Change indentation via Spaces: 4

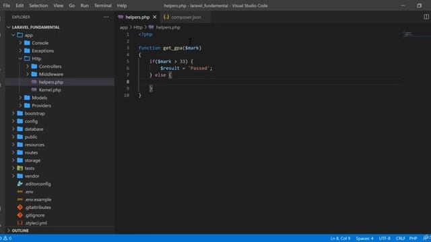pos(364,238)
